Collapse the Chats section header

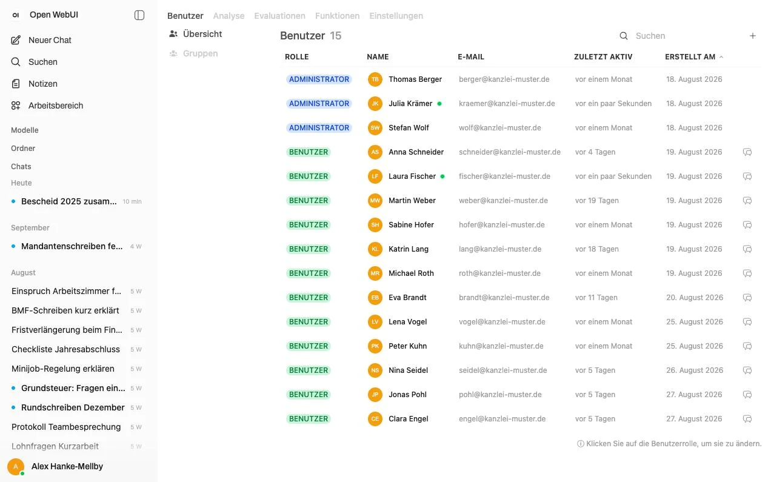point(21,167)
